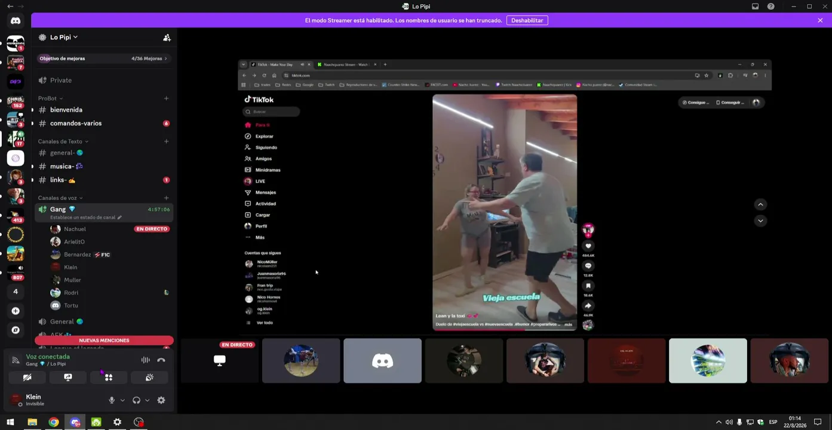Collapse the ProBot category
832x430 pixels.
(50, 99)
